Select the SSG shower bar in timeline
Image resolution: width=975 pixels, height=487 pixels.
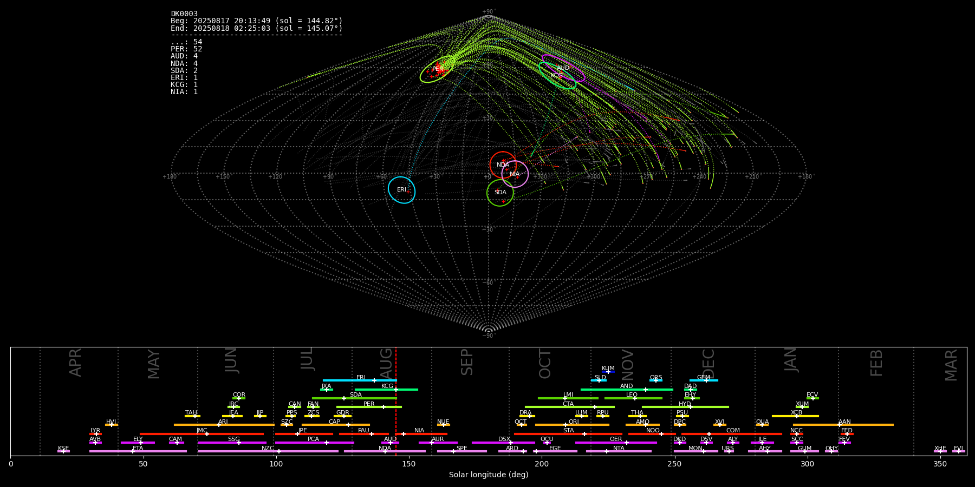click(232, 443)
